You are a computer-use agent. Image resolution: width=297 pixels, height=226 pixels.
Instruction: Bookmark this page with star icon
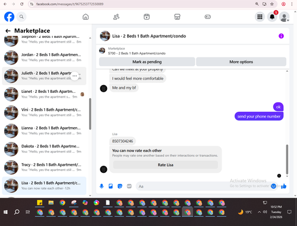pyautogui.click(x=272, y=4)
